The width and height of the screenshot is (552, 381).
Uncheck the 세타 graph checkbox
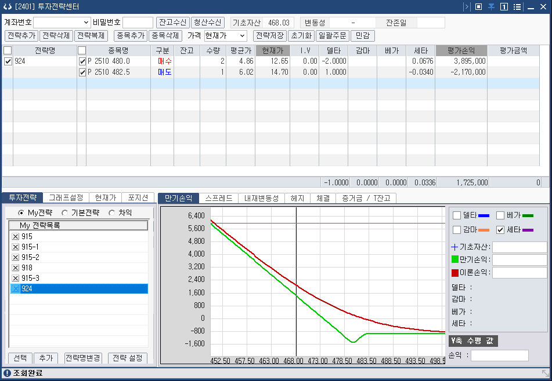point(500,230)
